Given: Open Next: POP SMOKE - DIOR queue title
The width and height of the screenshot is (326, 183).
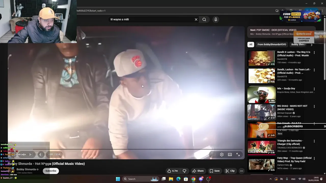Looking at the screenshot, I should [x=273, y=30].
